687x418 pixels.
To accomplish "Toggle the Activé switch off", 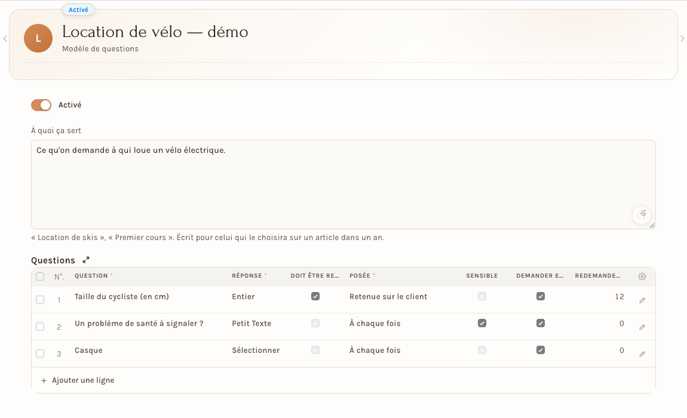I will 41,105.
